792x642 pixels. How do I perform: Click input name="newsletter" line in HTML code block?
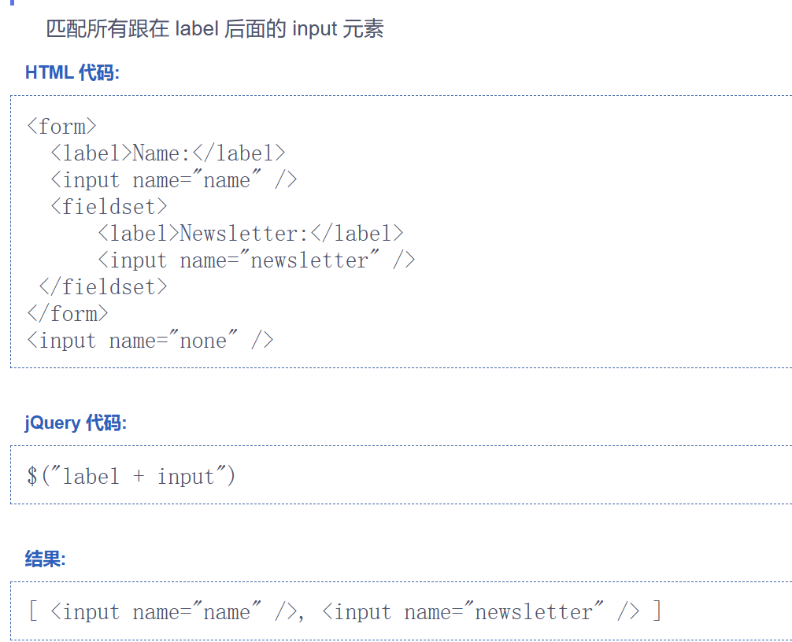[257, 260]
